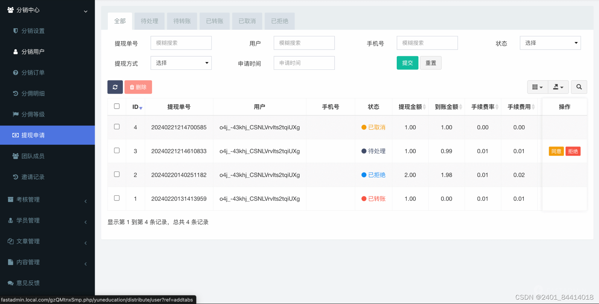The width and height of the screenshot is (599, 304).
Task: Collapse the 分销中心 menu chevron
Action: 86,11
